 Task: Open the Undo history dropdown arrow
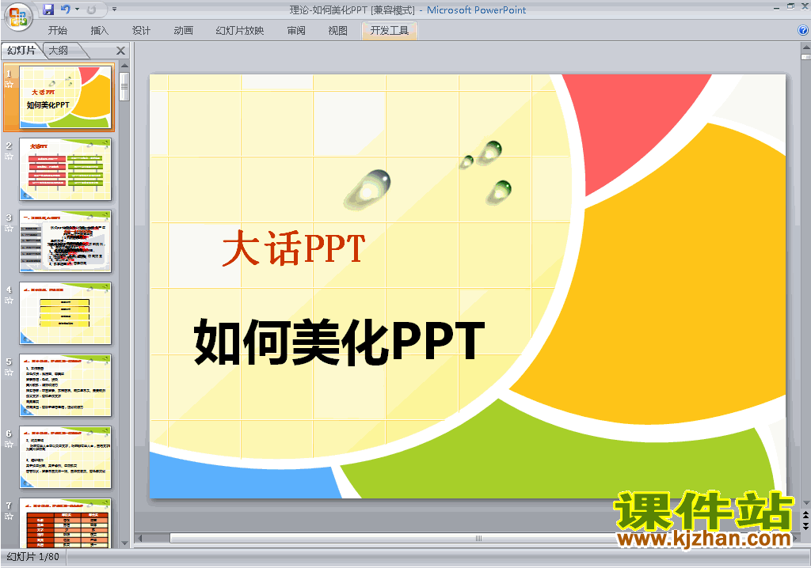pyautogui.click(x=77, y=9)
